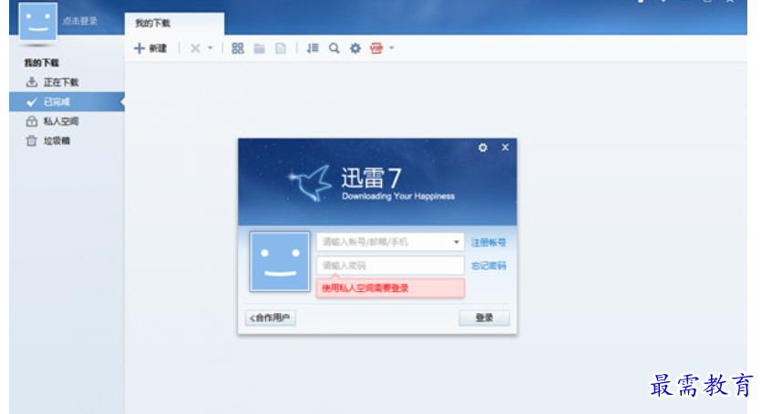Expand the VIP icon dropdown arrow
The width and height of the screenshot is (761, 414).
[392, 48]
